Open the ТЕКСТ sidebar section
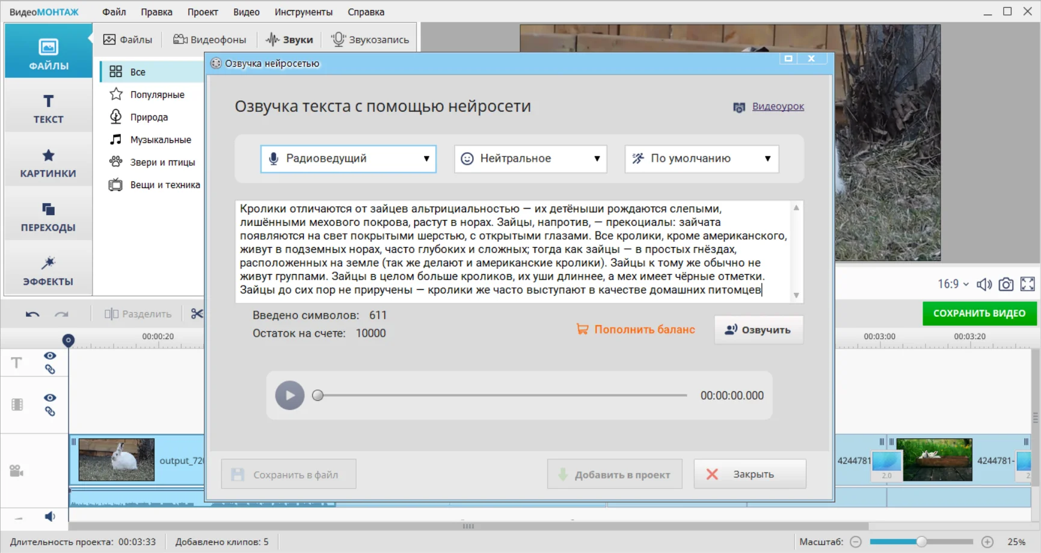 (x=48, y=109)
